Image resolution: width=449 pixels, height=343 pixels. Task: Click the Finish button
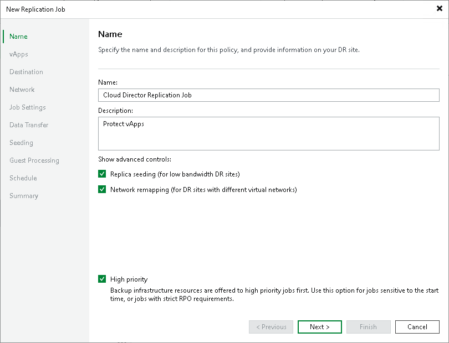point(368,327)
